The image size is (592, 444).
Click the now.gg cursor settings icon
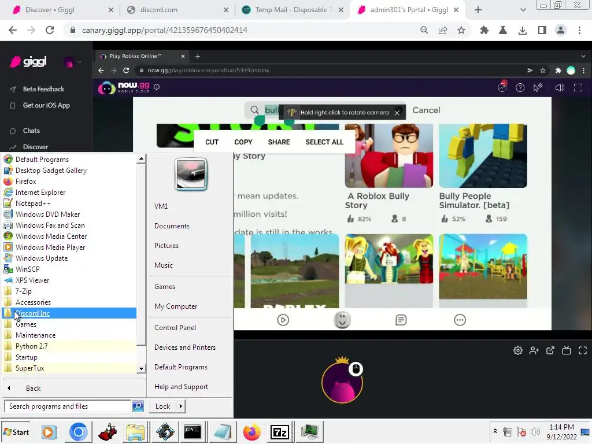coord(537,88)
